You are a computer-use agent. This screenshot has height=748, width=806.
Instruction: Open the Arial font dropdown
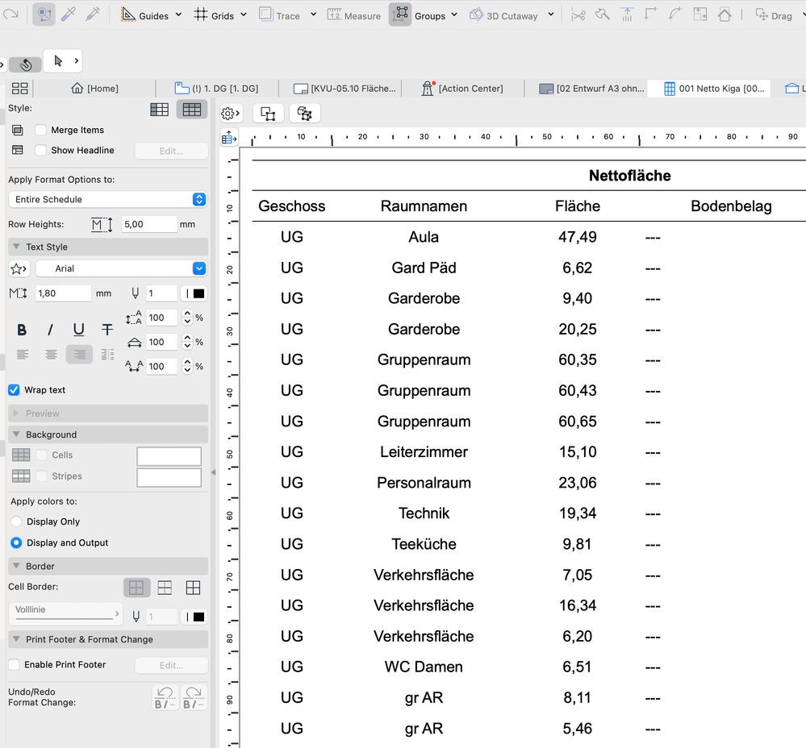click(121, 268)
